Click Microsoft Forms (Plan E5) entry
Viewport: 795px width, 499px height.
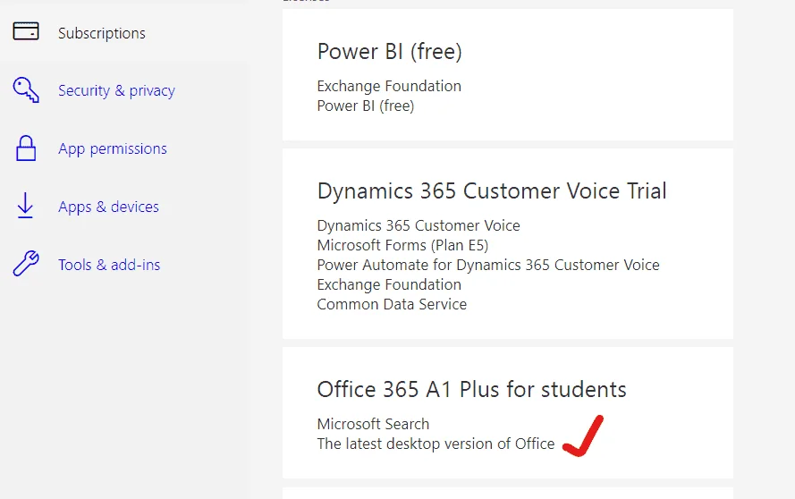point(402,245)
